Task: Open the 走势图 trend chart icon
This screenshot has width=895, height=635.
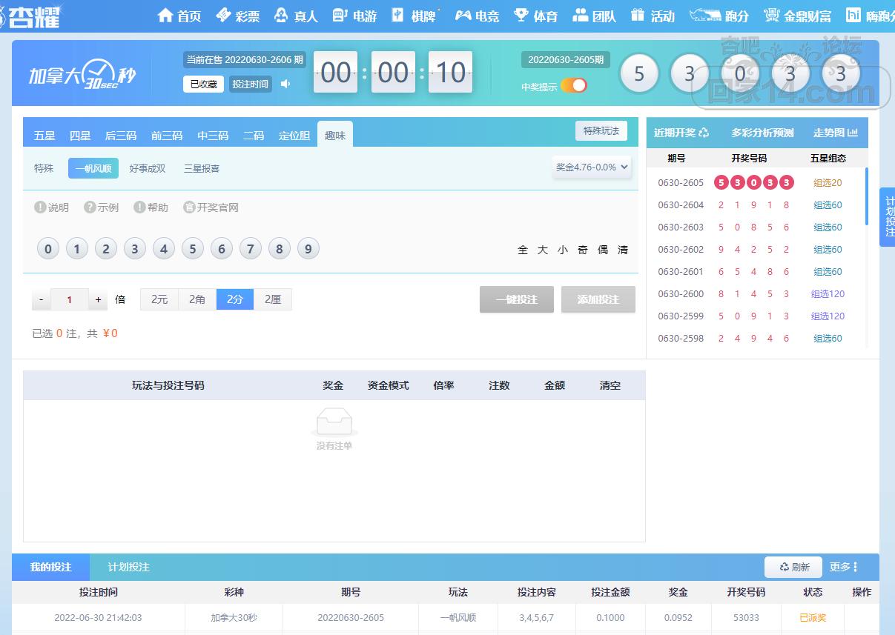Action: [853, 133]
